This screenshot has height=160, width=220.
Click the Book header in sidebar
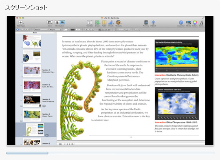pyautogui.click(x=35, y=33)
